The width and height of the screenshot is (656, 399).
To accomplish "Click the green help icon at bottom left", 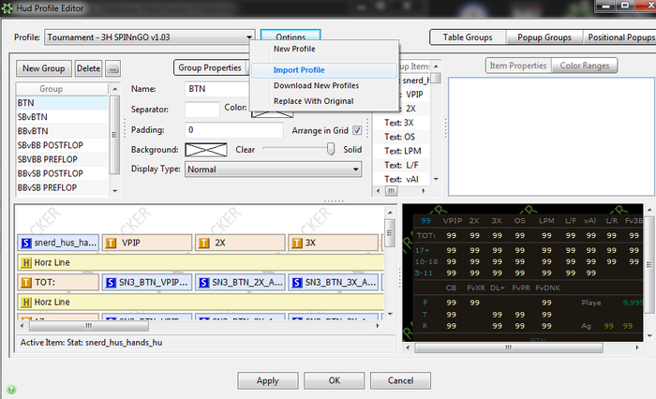I will [x=11, y=390].
